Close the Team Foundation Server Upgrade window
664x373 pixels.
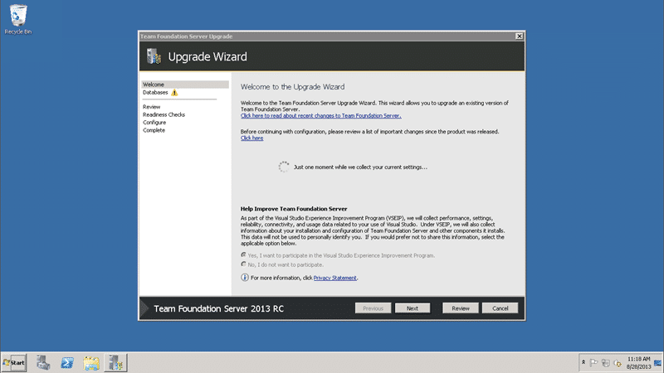click(x=520, y=36)
